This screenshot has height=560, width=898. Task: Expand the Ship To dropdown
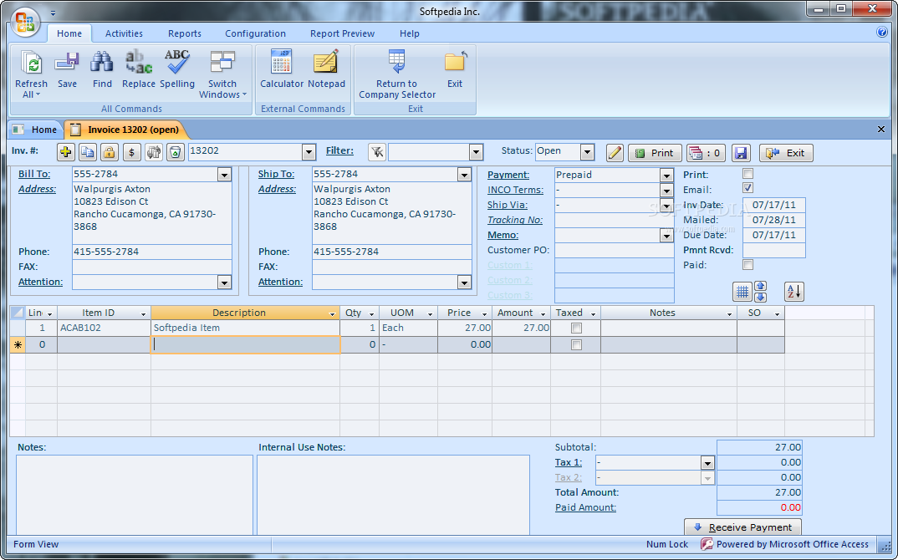click(464, 175)
